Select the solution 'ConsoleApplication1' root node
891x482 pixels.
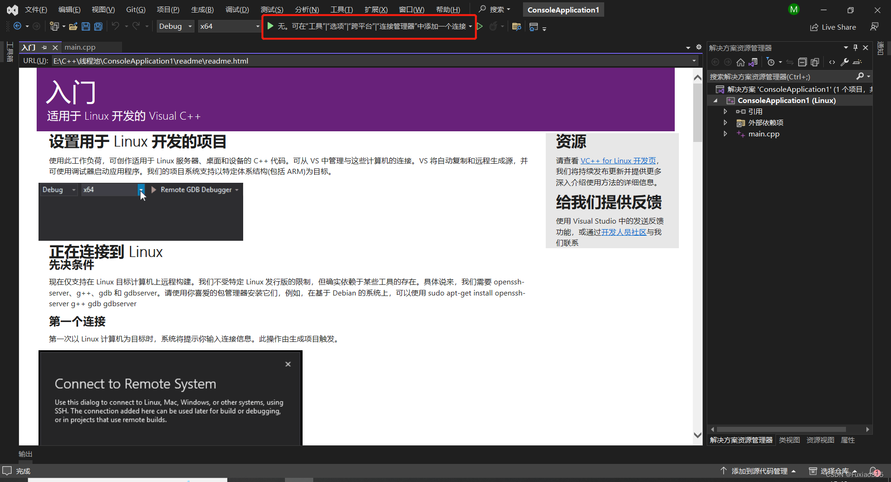click(794, 89)
